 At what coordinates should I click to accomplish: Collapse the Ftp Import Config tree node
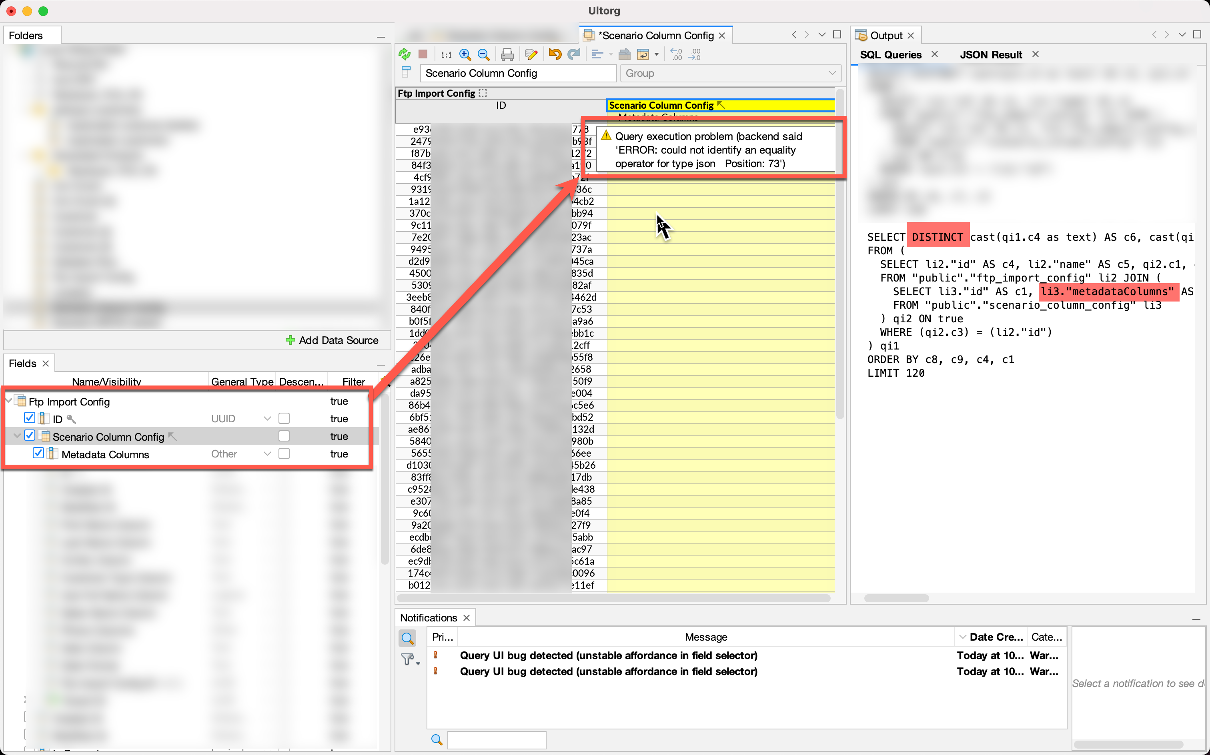tap(8, 401)
